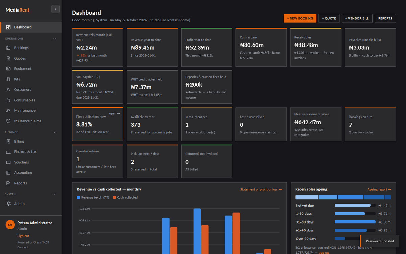Click the Overdue returns card
This screenshot has height=254, width=406.
click(x=97, y=161)
